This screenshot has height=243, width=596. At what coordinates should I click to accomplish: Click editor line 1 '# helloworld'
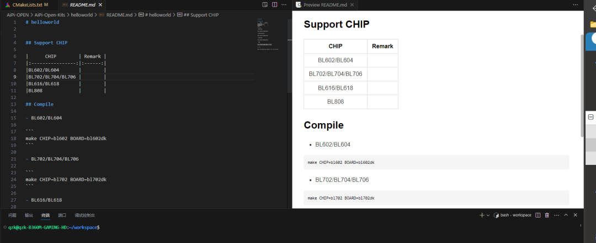pos(42,22)
